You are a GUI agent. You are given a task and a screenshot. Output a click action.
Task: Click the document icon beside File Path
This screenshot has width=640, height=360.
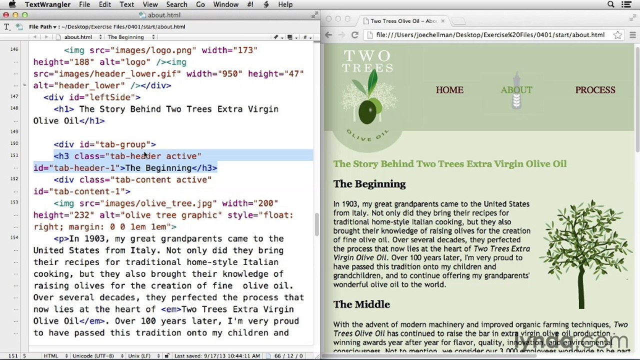(x=19, y=26)
